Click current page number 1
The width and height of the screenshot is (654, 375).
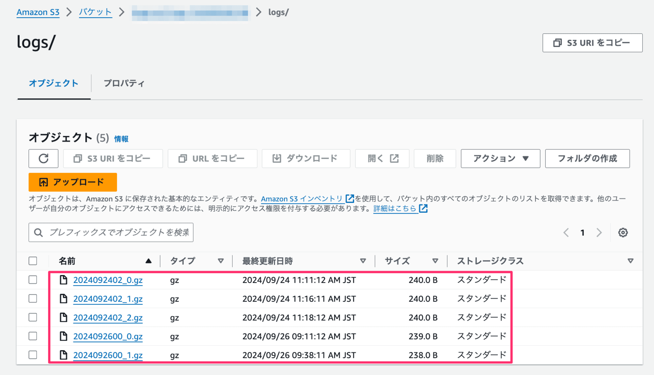[x=582, y=233]
